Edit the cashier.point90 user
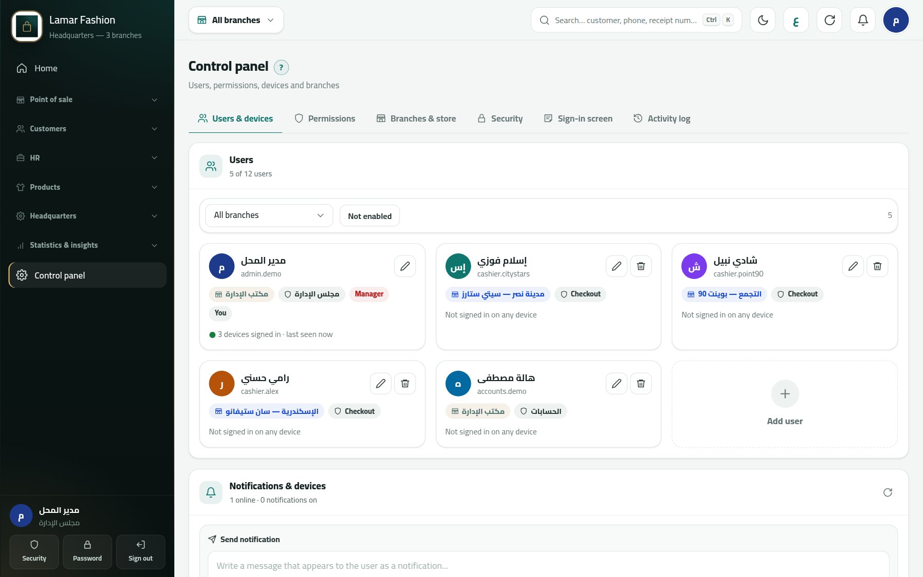 (853, 266)
